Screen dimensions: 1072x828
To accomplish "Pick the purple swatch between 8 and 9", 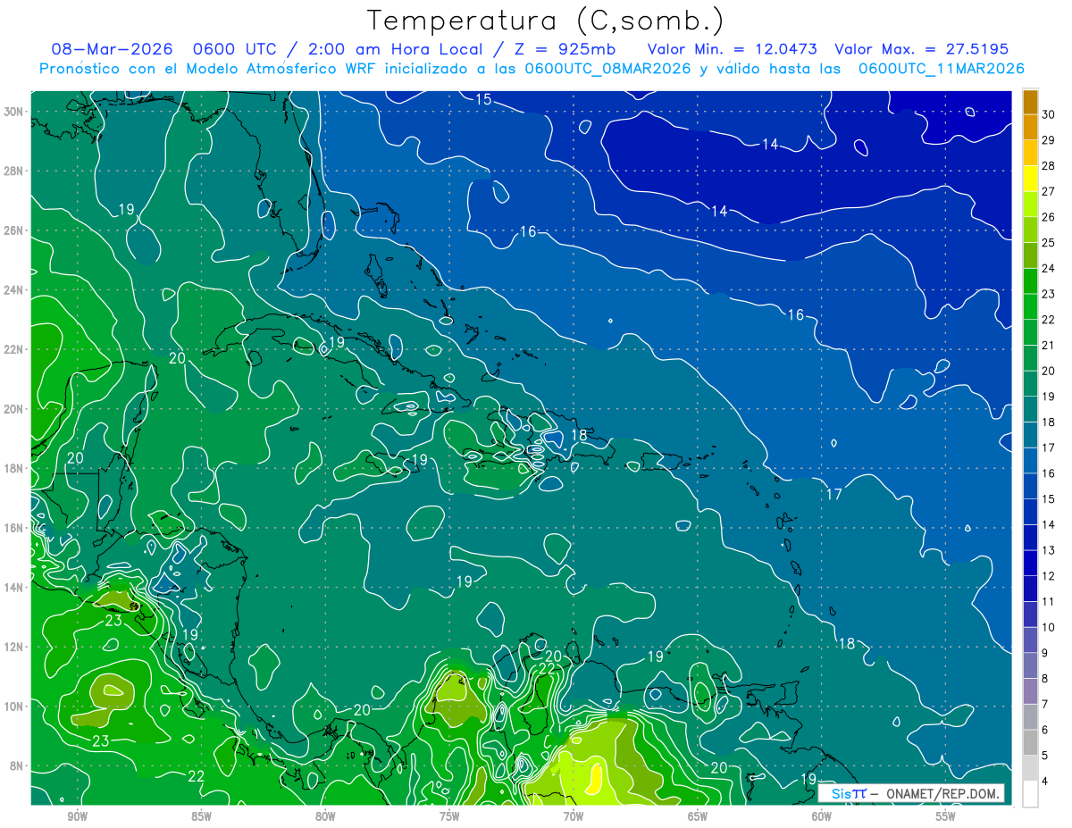I will [x=1030, y=665].
